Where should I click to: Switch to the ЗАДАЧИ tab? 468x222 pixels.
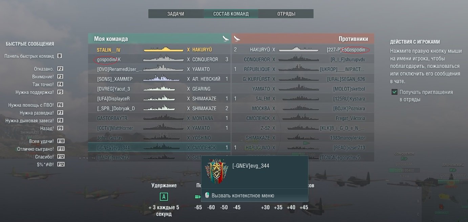pyautogui.click(x=176, y=14)
